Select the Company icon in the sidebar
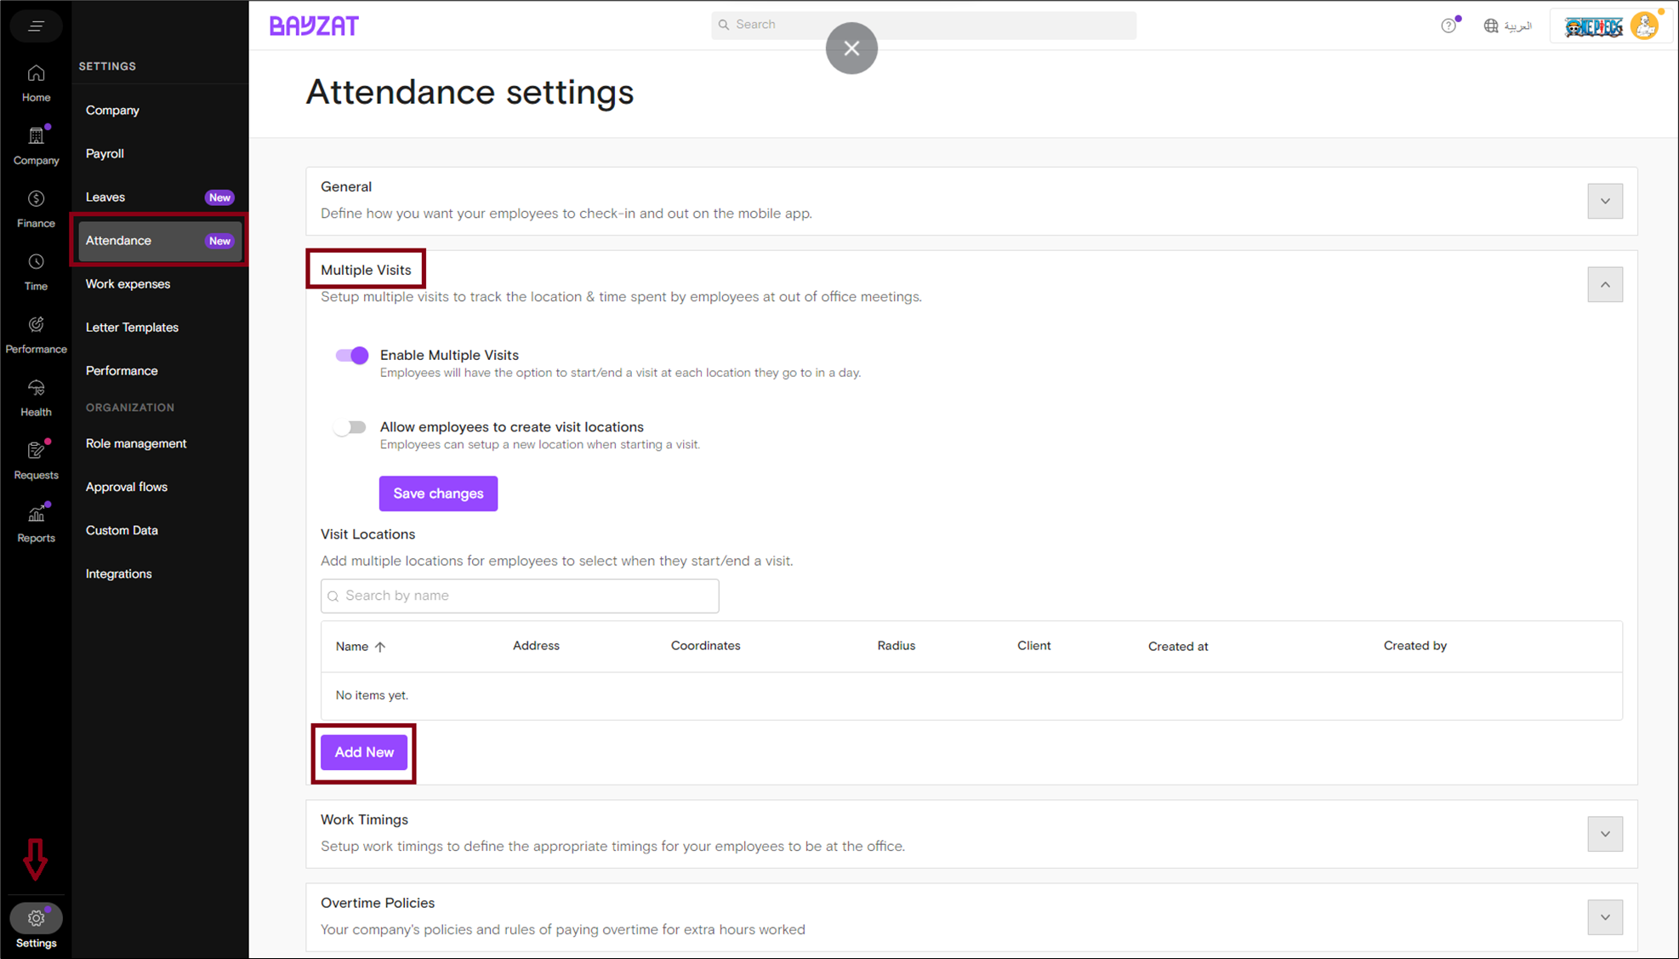The width and height of the screenshot is (1679, 959). pyautogui.click(x=36, y=145)
